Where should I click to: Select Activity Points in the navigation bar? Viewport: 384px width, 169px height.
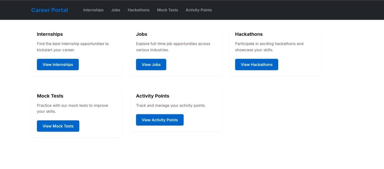[x=199, y=10]
